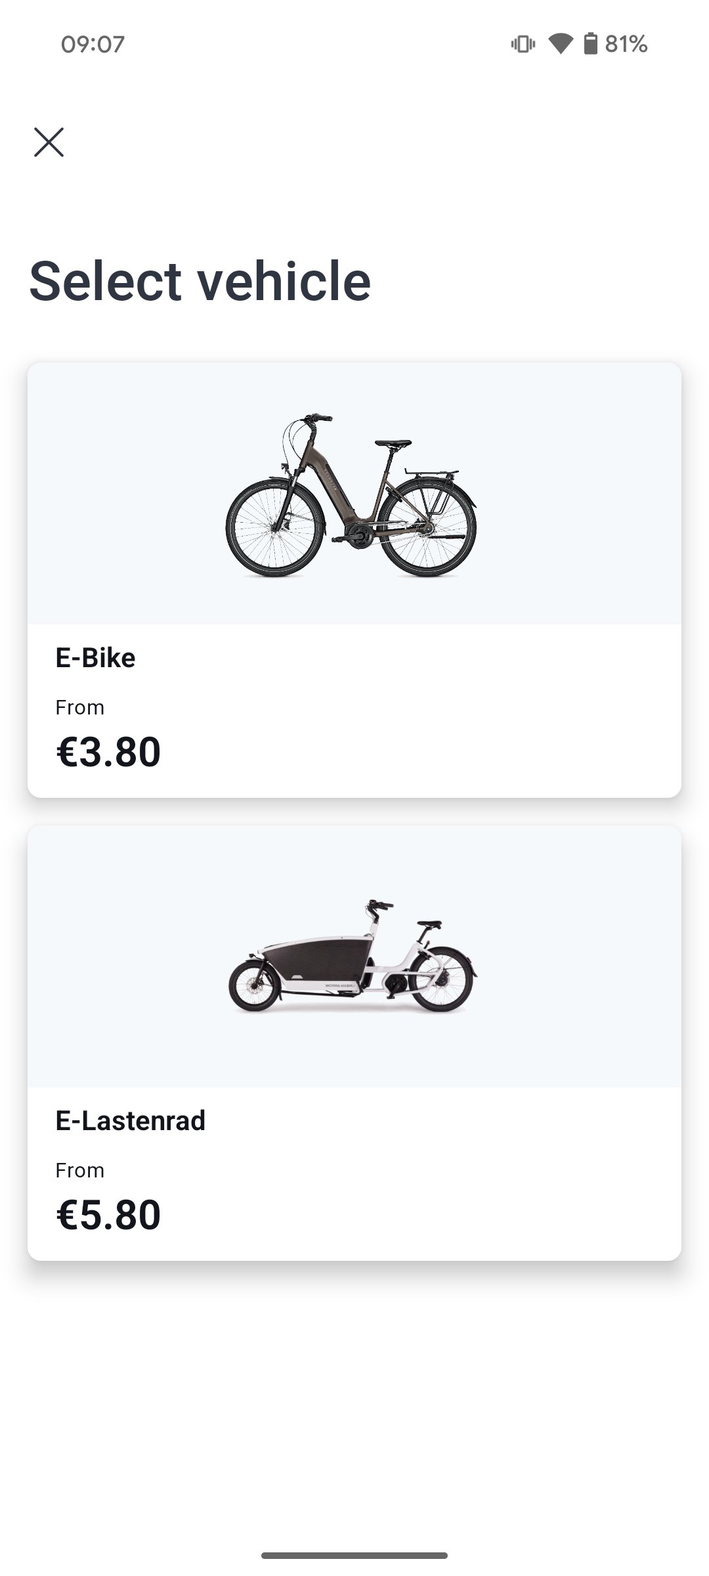Screen dimensions: 709x1576
Task: Choose the €5.80 price option
Action: tap(108, 1215)
